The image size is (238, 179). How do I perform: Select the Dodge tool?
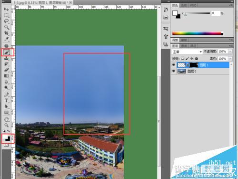[x=6, y=88]
